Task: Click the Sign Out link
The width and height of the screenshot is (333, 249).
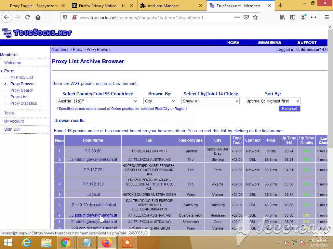Action: 12,129
